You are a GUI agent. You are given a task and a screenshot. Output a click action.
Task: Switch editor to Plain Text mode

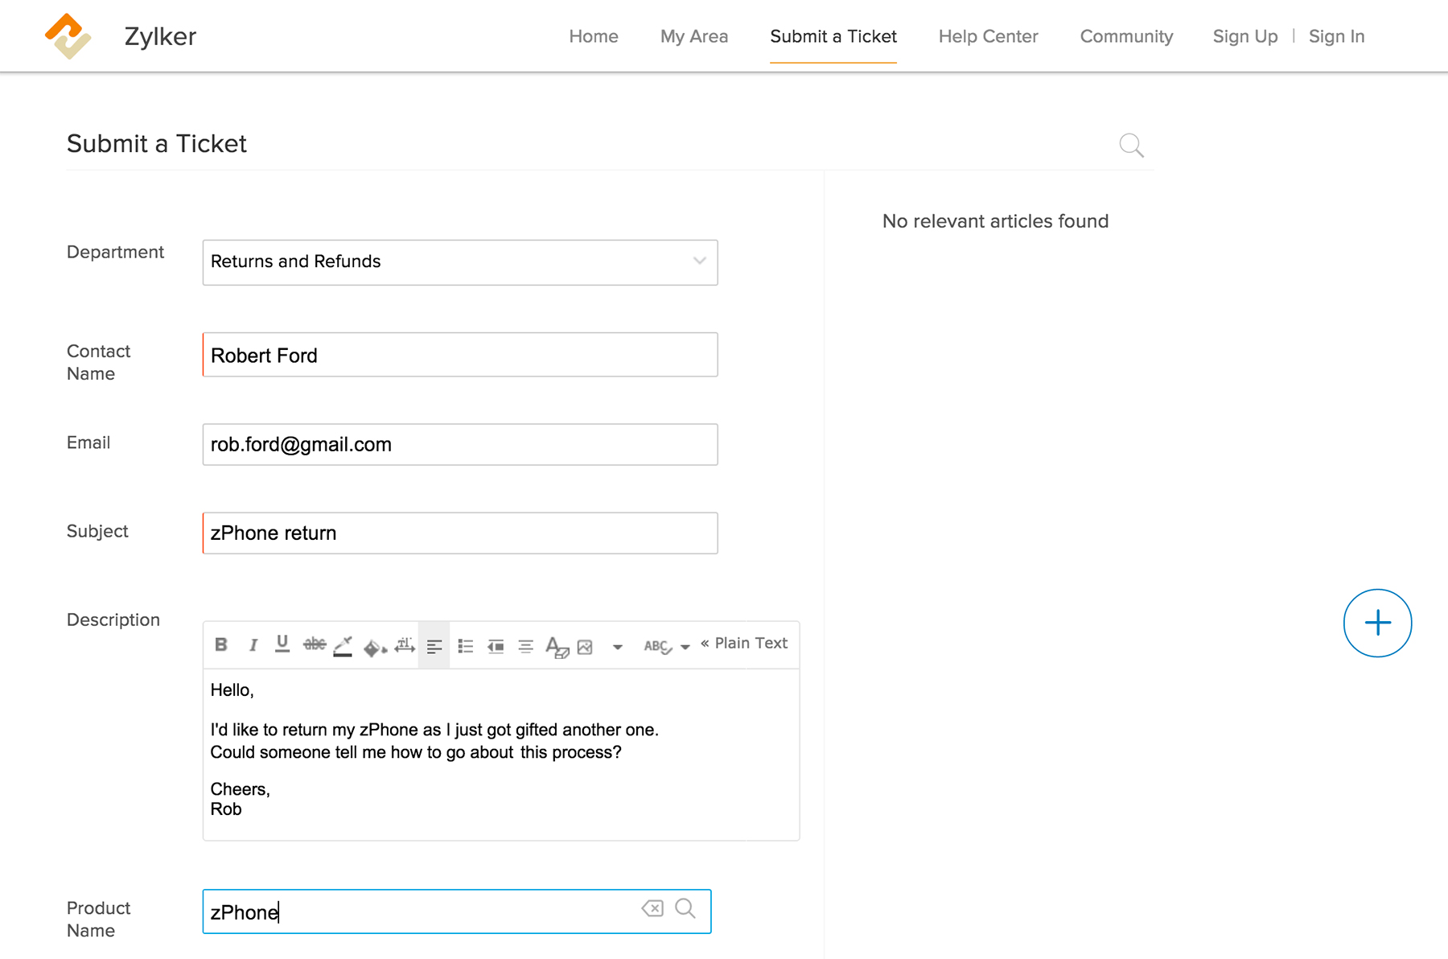(x=744, y=643)
